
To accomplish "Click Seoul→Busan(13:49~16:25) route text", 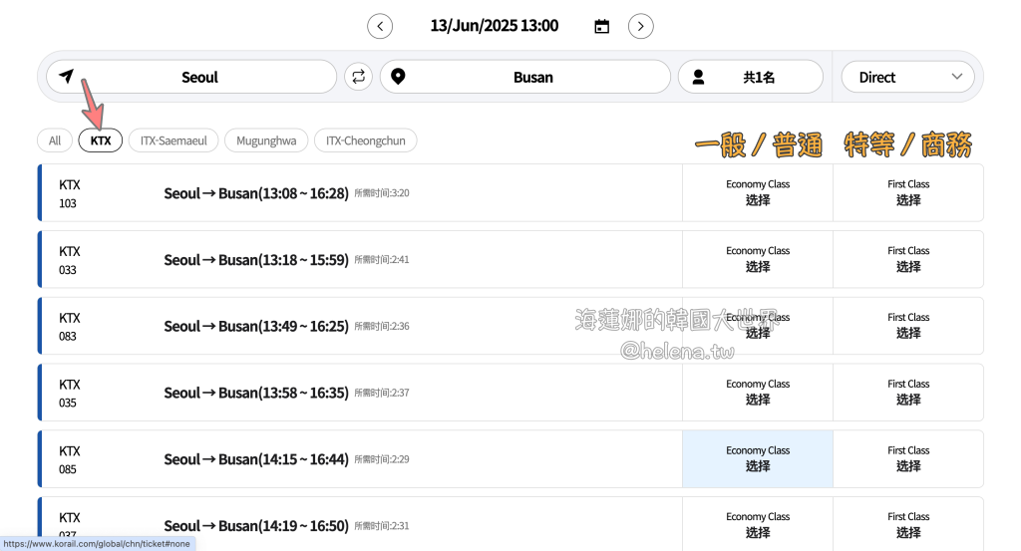I will pyautogui.click(x=256, y=326).
